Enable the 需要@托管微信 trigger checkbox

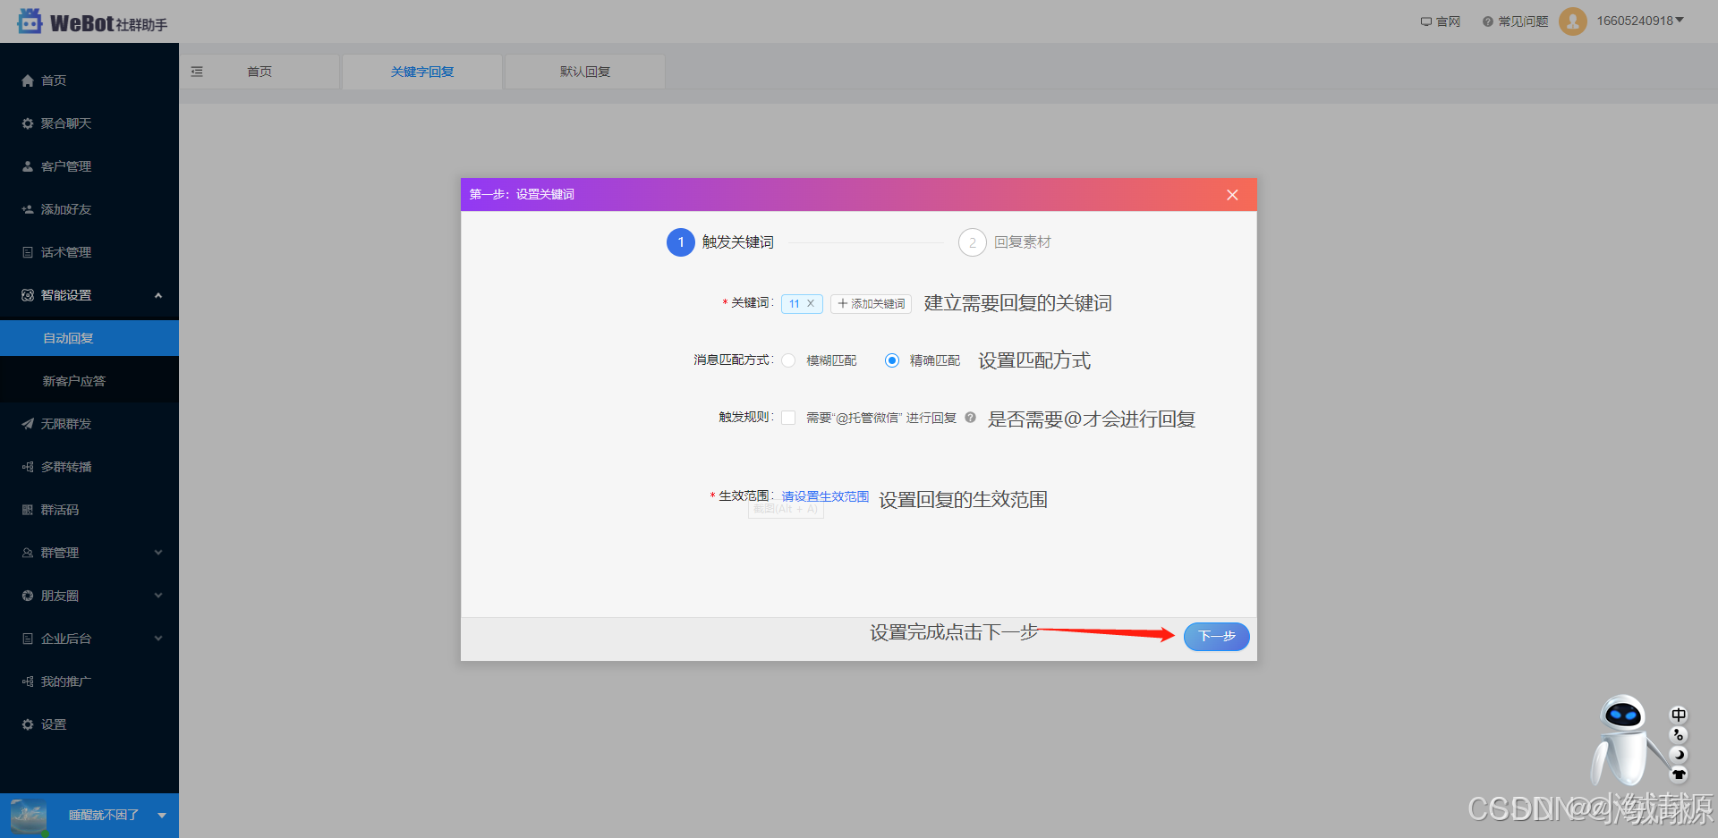(788, 418)
